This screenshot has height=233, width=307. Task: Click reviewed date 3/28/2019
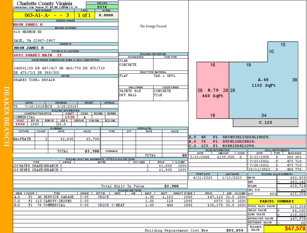(x=67, y=107)
